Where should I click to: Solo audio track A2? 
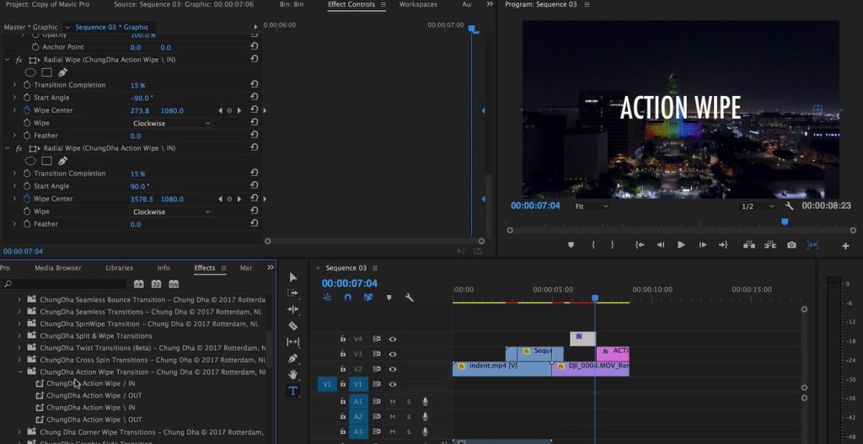[x=409, y=417]
